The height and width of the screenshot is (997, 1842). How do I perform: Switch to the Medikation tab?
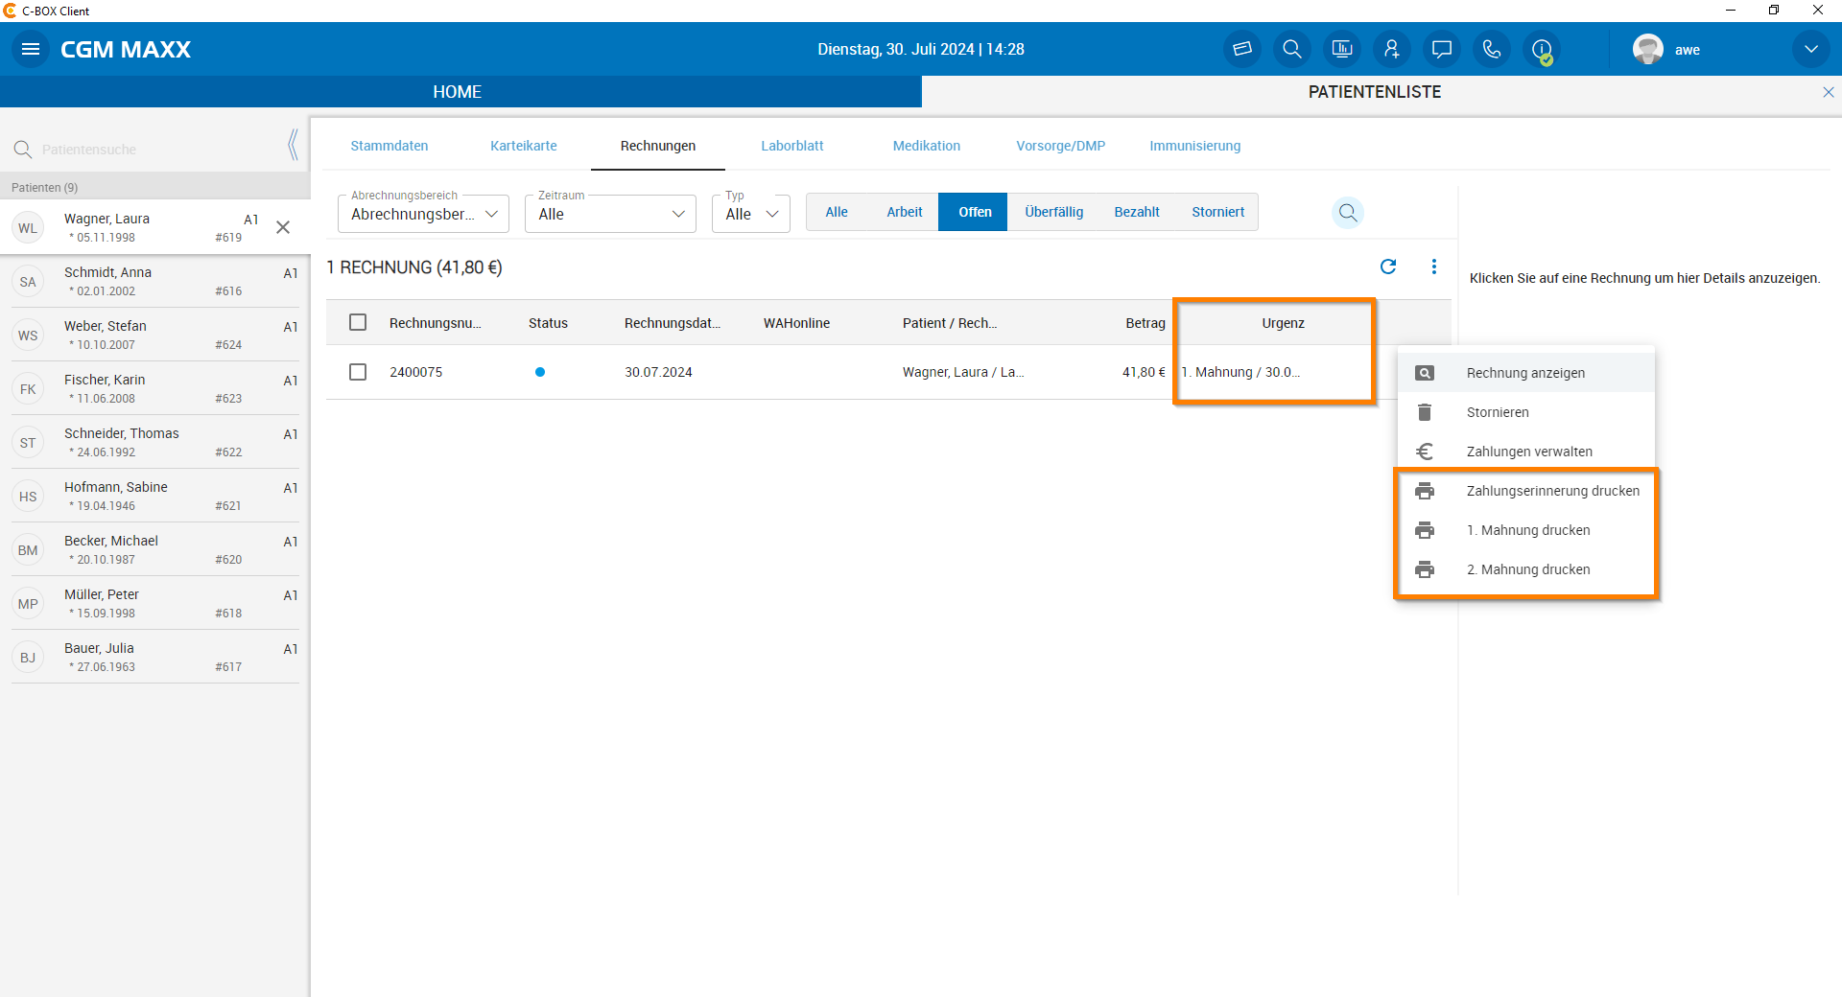click(x=927, y=146)
